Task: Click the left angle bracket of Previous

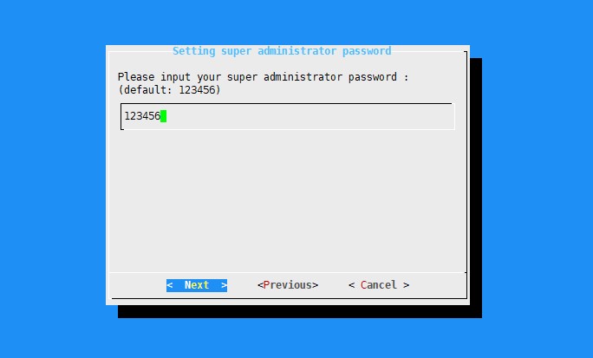Action: 260,285
